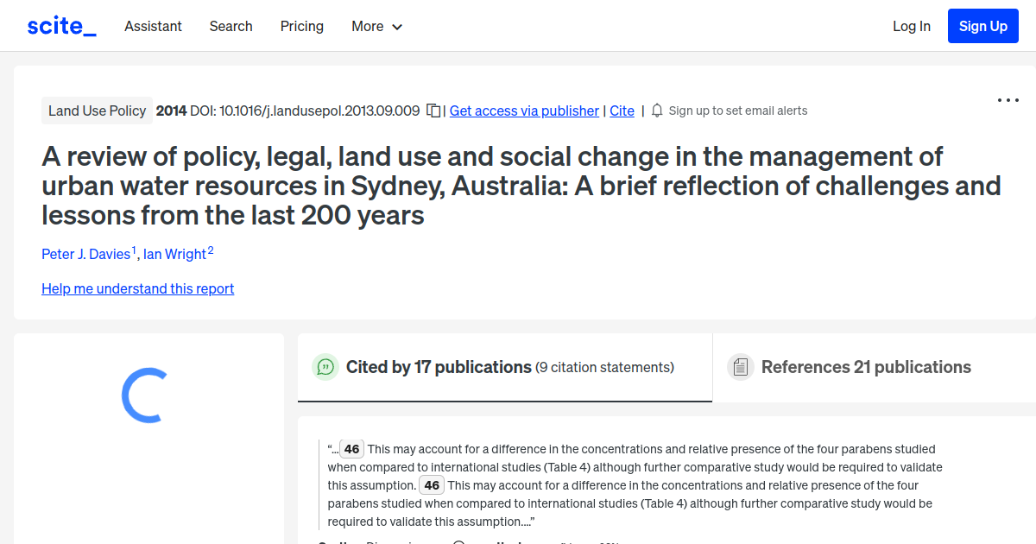The width and height of the screenshot is (1036, 544).
Task: Click the Log In link
Action: click(912, 26)
